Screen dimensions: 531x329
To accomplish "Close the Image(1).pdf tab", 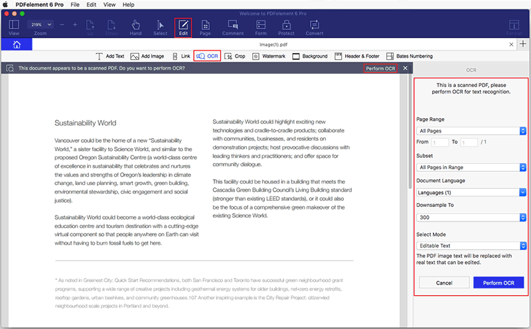I will [511, 44].
